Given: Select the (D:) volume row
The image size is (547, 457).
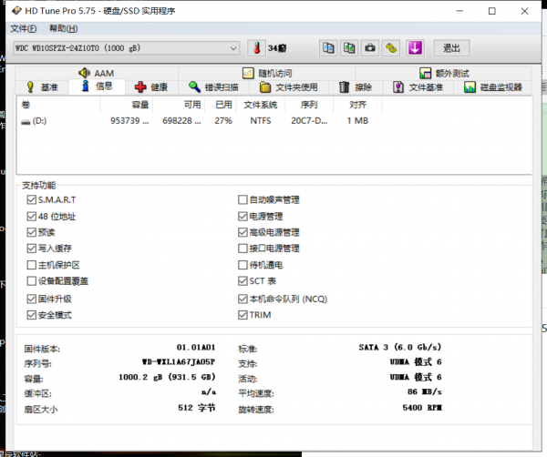Looking at the screenshot, I should [199, 121].
